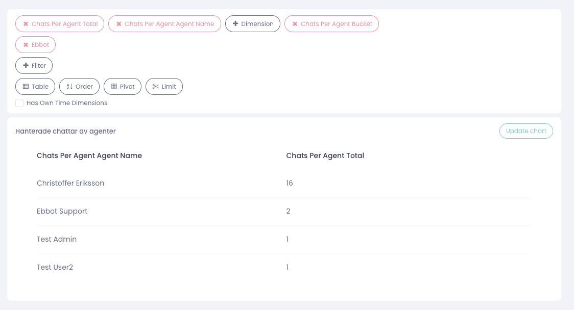Remove the Chats Per Agent Total measure
This screenshot has height=310, width=574.
pos(26,24)
